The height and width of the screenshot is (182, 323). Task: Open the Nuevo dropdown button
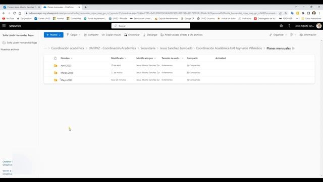coord(53,35)
